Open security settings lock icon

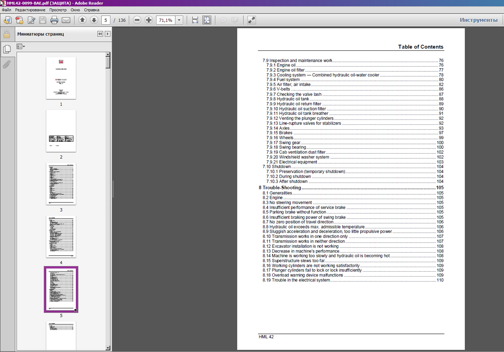(x=7, y=34)
